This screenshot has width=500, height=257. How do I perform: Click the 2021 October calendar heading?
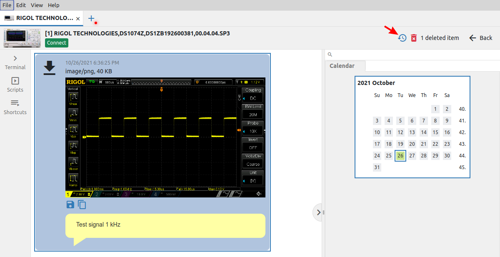point(376,83)
